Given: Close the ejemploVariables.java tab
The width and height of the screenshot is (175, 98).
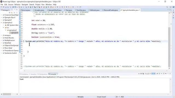Looking at the screenshot, I should coord(140,10).
